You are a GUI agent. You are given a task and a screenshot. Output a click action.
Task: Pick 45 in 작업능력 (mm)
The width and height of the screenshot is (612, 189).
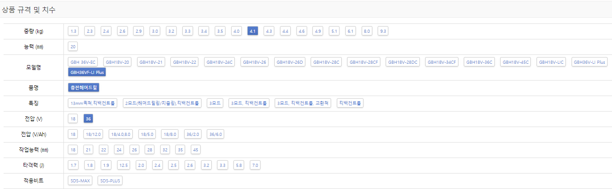(196, 150)
